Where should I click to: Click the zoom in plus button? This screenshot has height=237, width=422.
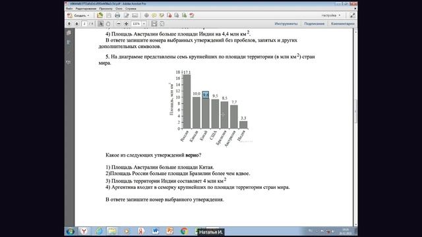click(126, 24)
